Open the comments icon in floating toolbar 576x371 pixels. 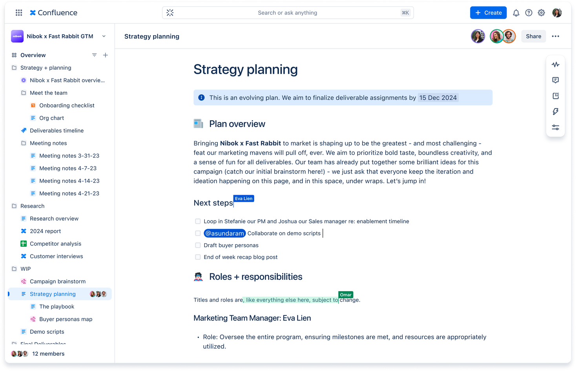tap(555, 80)
